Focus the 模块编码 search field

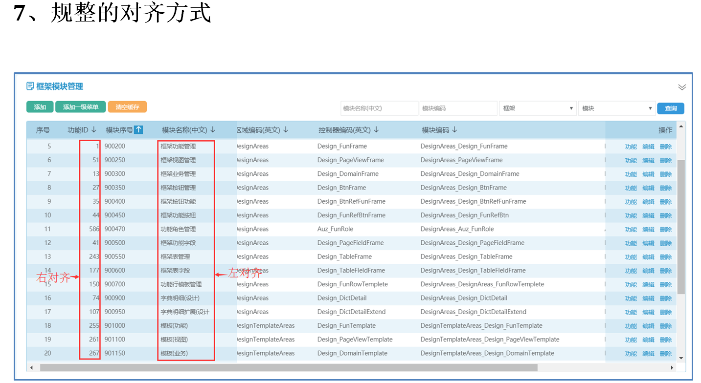click(x=458, y=108)
